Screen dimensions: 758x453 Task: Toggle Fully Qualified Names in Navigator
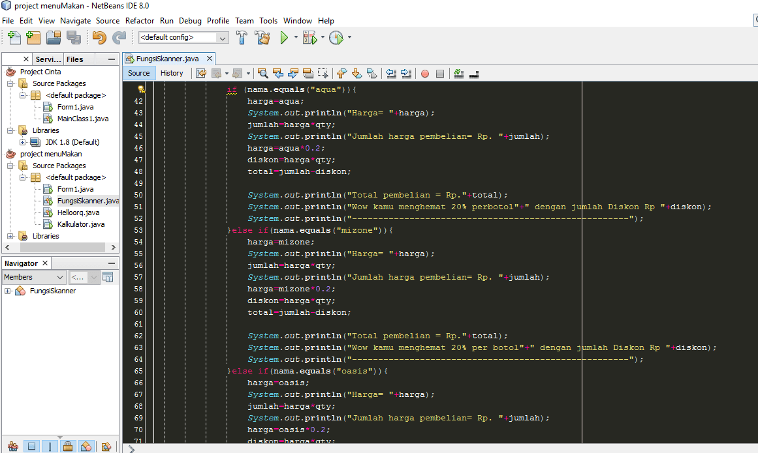tap(106, 446)
